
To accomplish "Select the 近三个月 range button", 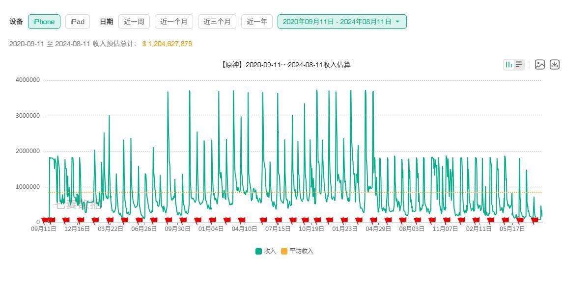I will coord(217,22).
